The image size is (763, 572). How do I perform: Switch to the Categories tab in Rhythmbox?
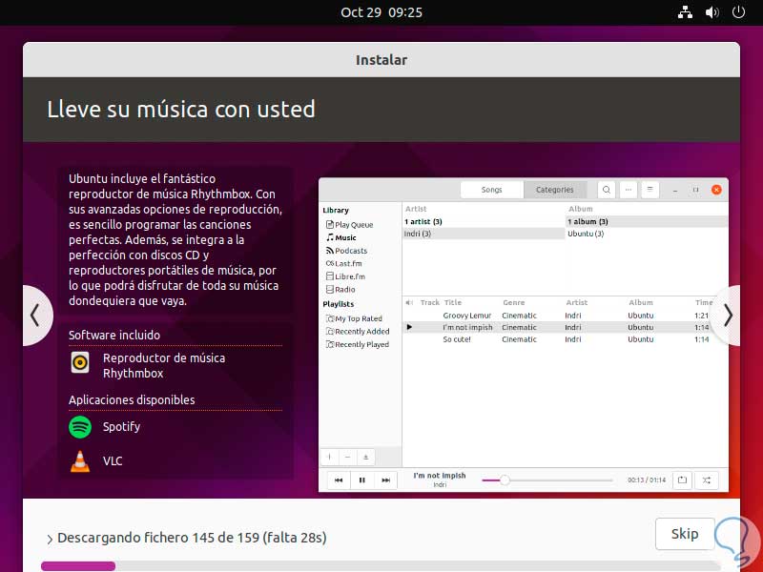point(555,190)
